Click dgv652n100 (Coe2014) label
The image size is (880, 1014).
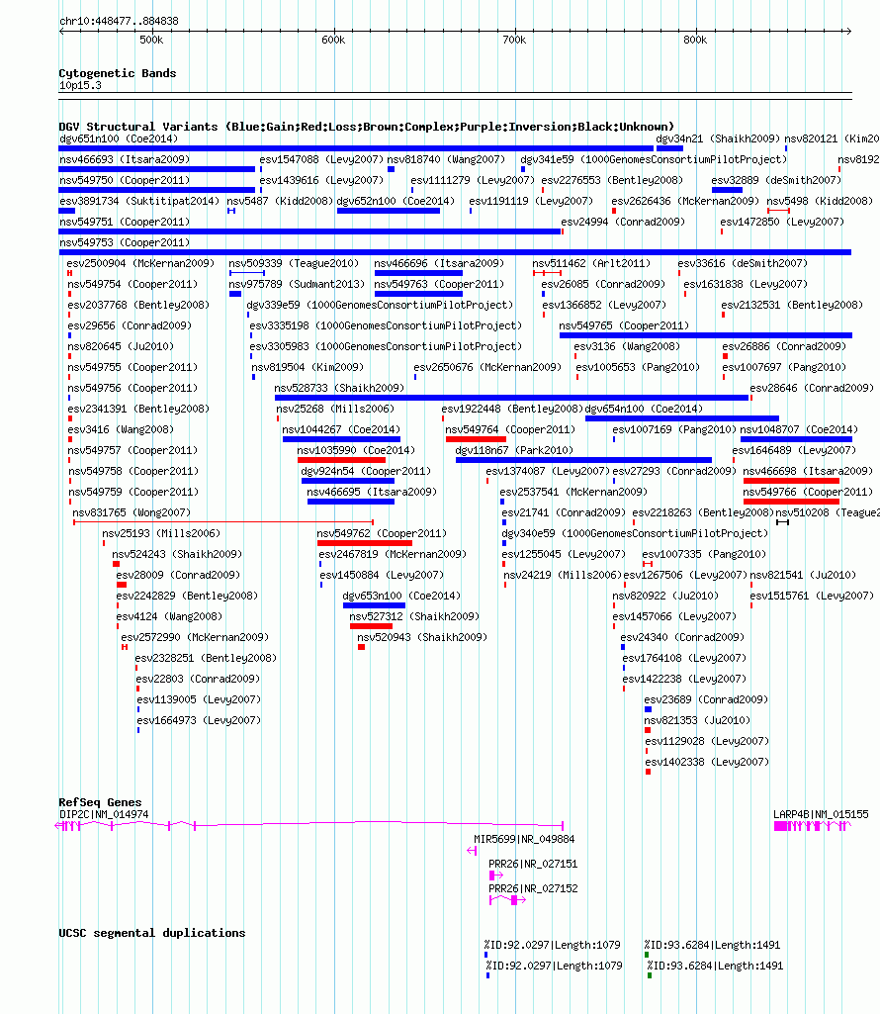click(396, 201)
